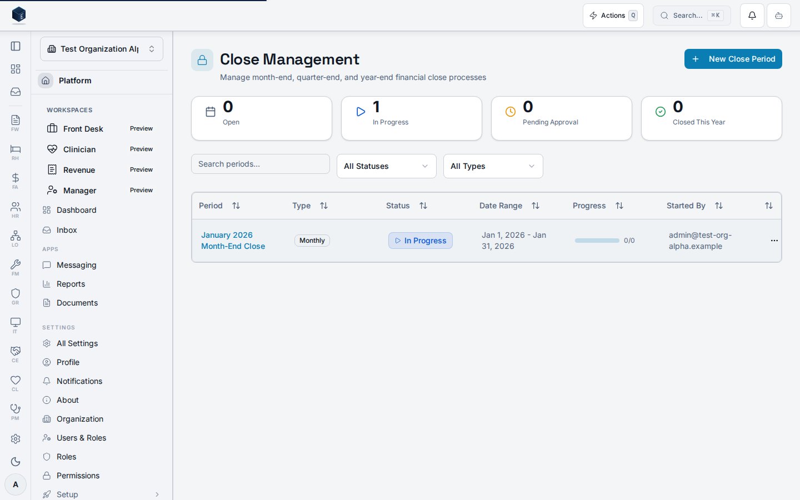The width and height of the screenshot is (800, 500).
Task: Open January 2026 Month-End Close link
Action: pos(233,241)
